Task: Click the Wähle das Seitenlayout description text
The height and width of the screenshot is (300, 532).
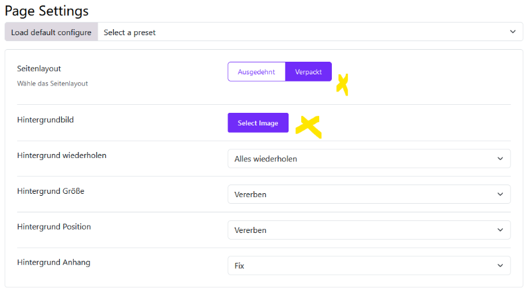Action: (53, 84)
